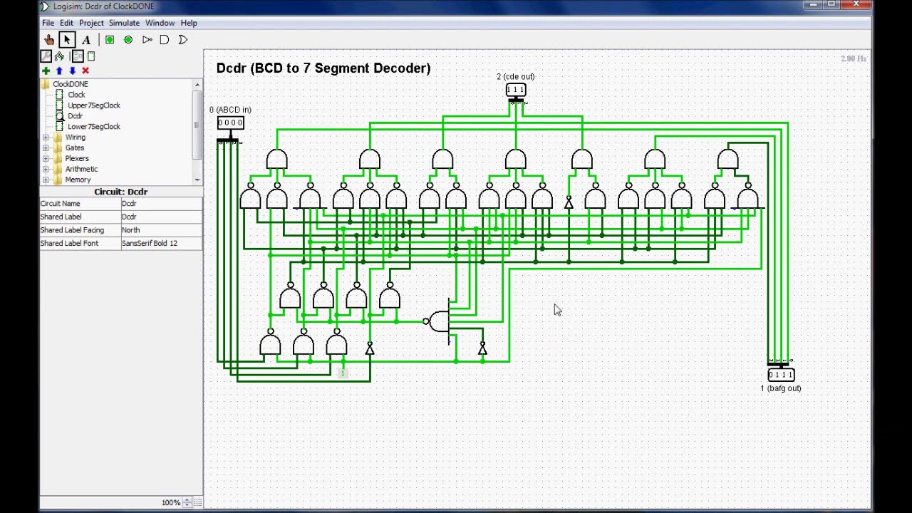Expand the Wiring library
Viewport: 912px width, 513px height.
46,138
